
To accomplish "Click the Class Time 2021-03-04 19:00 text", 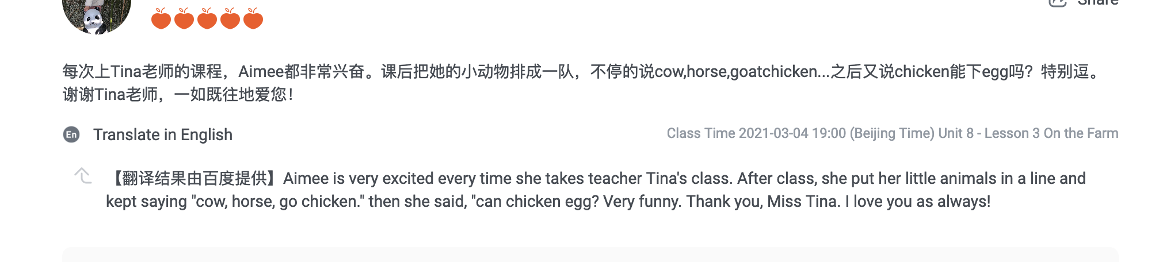I will coord(756,133).
